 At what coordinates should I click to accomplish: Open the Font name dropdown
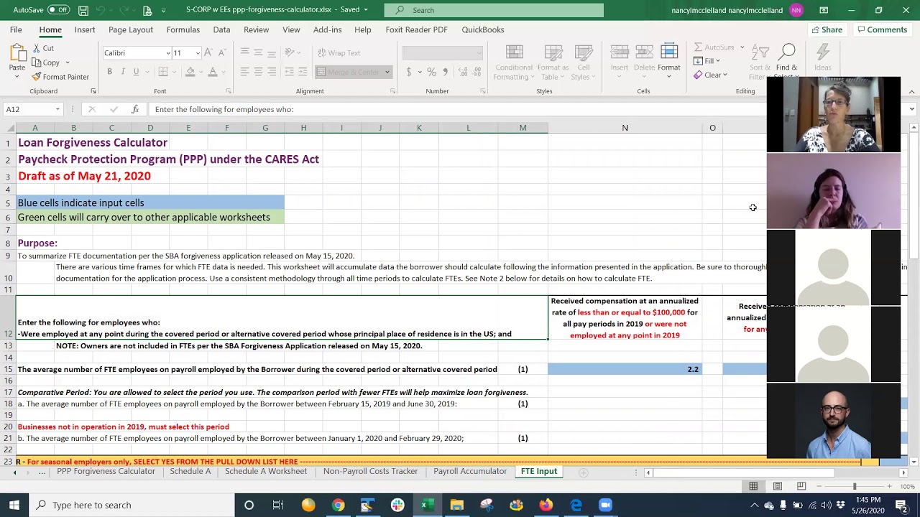point(167,53)
